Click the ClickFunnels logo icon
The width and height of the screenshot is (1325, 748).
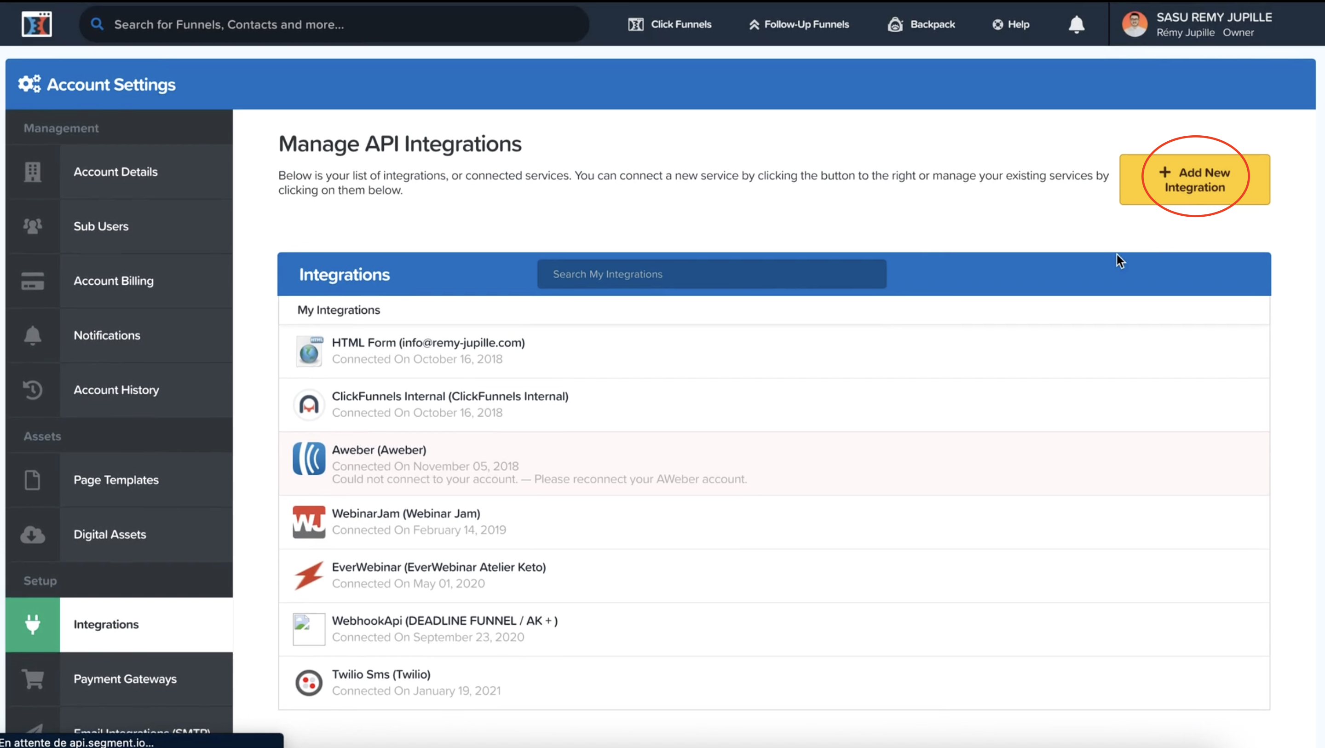click(36, 23)
